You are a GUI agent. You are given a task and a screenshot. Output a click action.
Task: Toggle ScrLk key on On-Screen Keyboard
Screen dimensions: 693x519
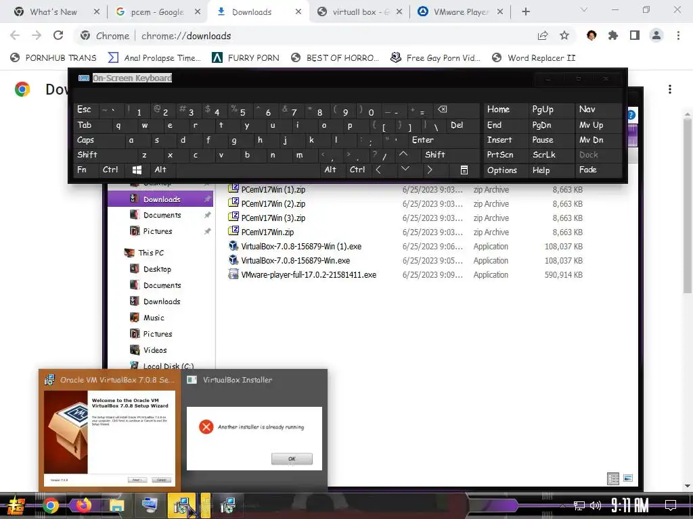[550, 155]
